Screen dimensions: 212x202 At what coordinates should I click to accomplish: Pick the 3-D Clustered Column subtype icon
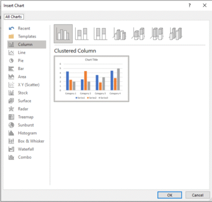[119, 33]
